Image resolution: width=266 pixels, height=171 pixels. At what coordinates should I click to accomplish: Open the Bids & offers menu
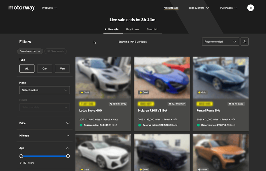199,8
